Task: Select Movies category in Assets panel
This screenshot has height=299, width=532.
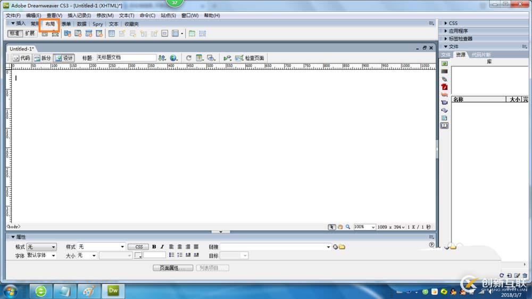Action: 444,103
